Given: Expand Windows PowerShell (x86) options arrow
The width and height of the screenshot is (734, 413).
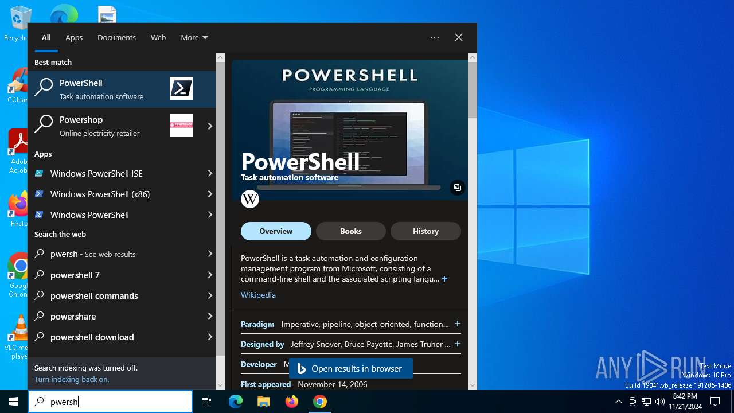Looking at the screenshot, I should (x=210, y=194).
